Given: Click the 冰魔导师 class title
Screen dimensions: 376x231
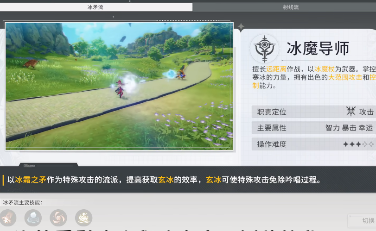Looking at the screenshot, I should coord(318,48).
